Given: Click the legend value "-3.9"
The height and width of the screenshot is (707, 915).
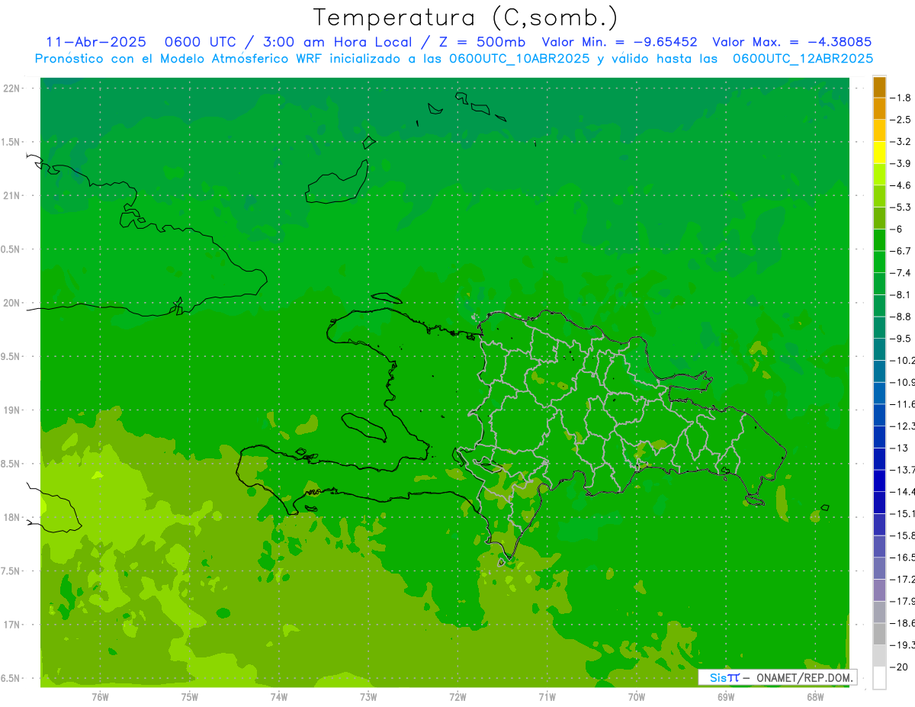Looking at the screenshot, I should tap(900, 163).
